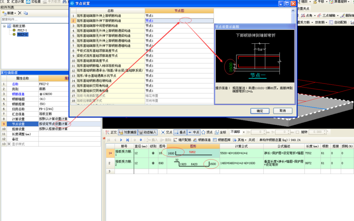Image resolution: width=354 pixels, height=221 pixels.
Task: Click 缩尺配筋 tool
Action: (182, 140)
